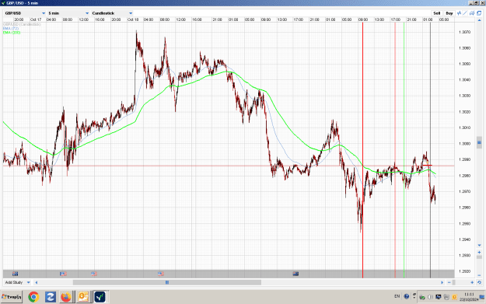Click the blue current-price marker on price axis
Viewport: 486px width, 304px height.
pos(479,142)
